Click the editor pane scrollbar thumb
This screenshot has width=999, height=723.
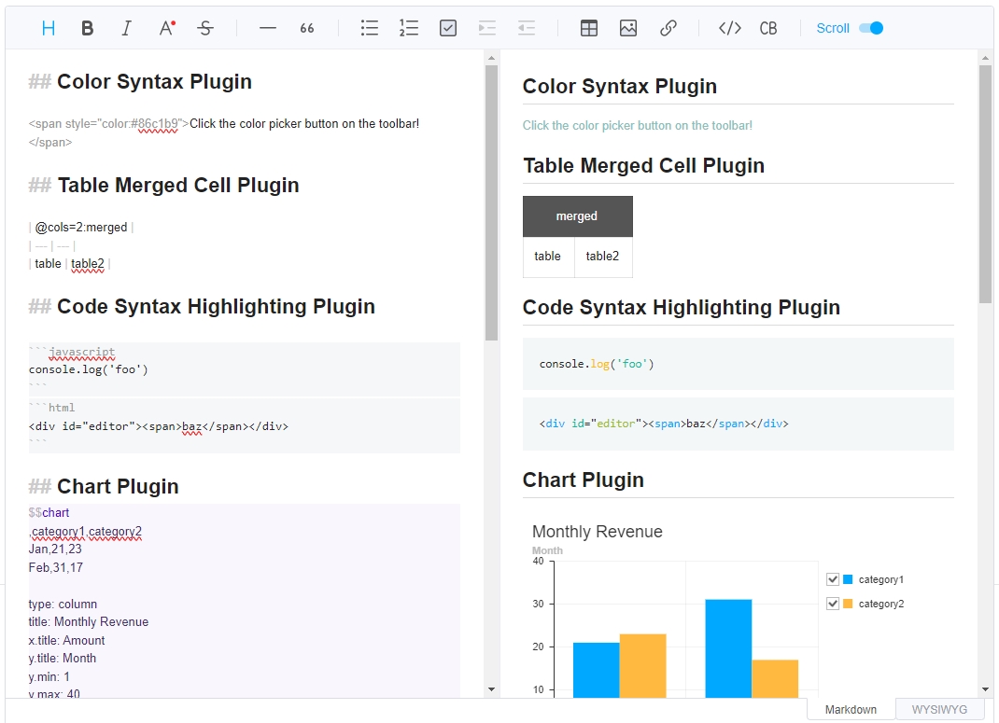[x=491, y=202]
